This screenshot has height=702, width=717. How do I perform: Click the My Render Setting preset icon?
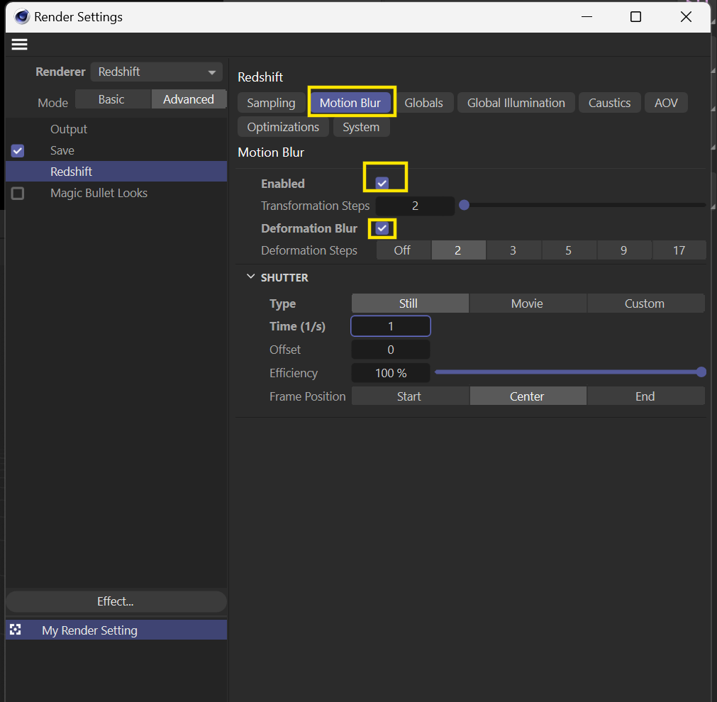tap(16, 630)
